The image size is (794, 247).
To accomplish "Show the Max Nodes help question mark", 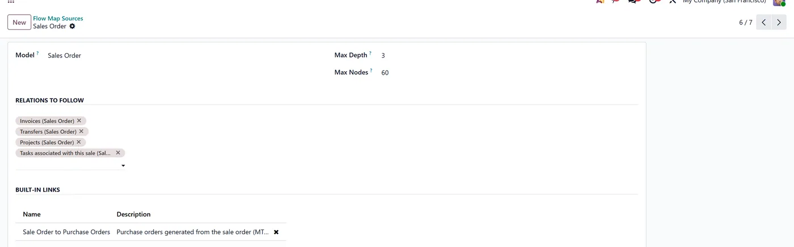I will tap(371, 71).
